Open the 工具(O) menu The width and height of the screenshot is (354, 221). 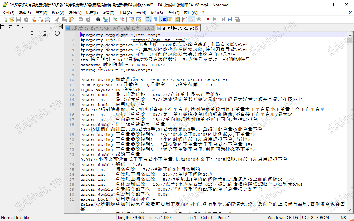125,13
